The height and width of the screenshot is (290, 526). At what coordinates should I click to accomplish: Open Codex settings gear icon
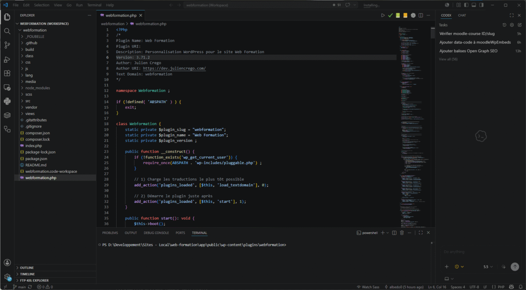tap(512, 25)
